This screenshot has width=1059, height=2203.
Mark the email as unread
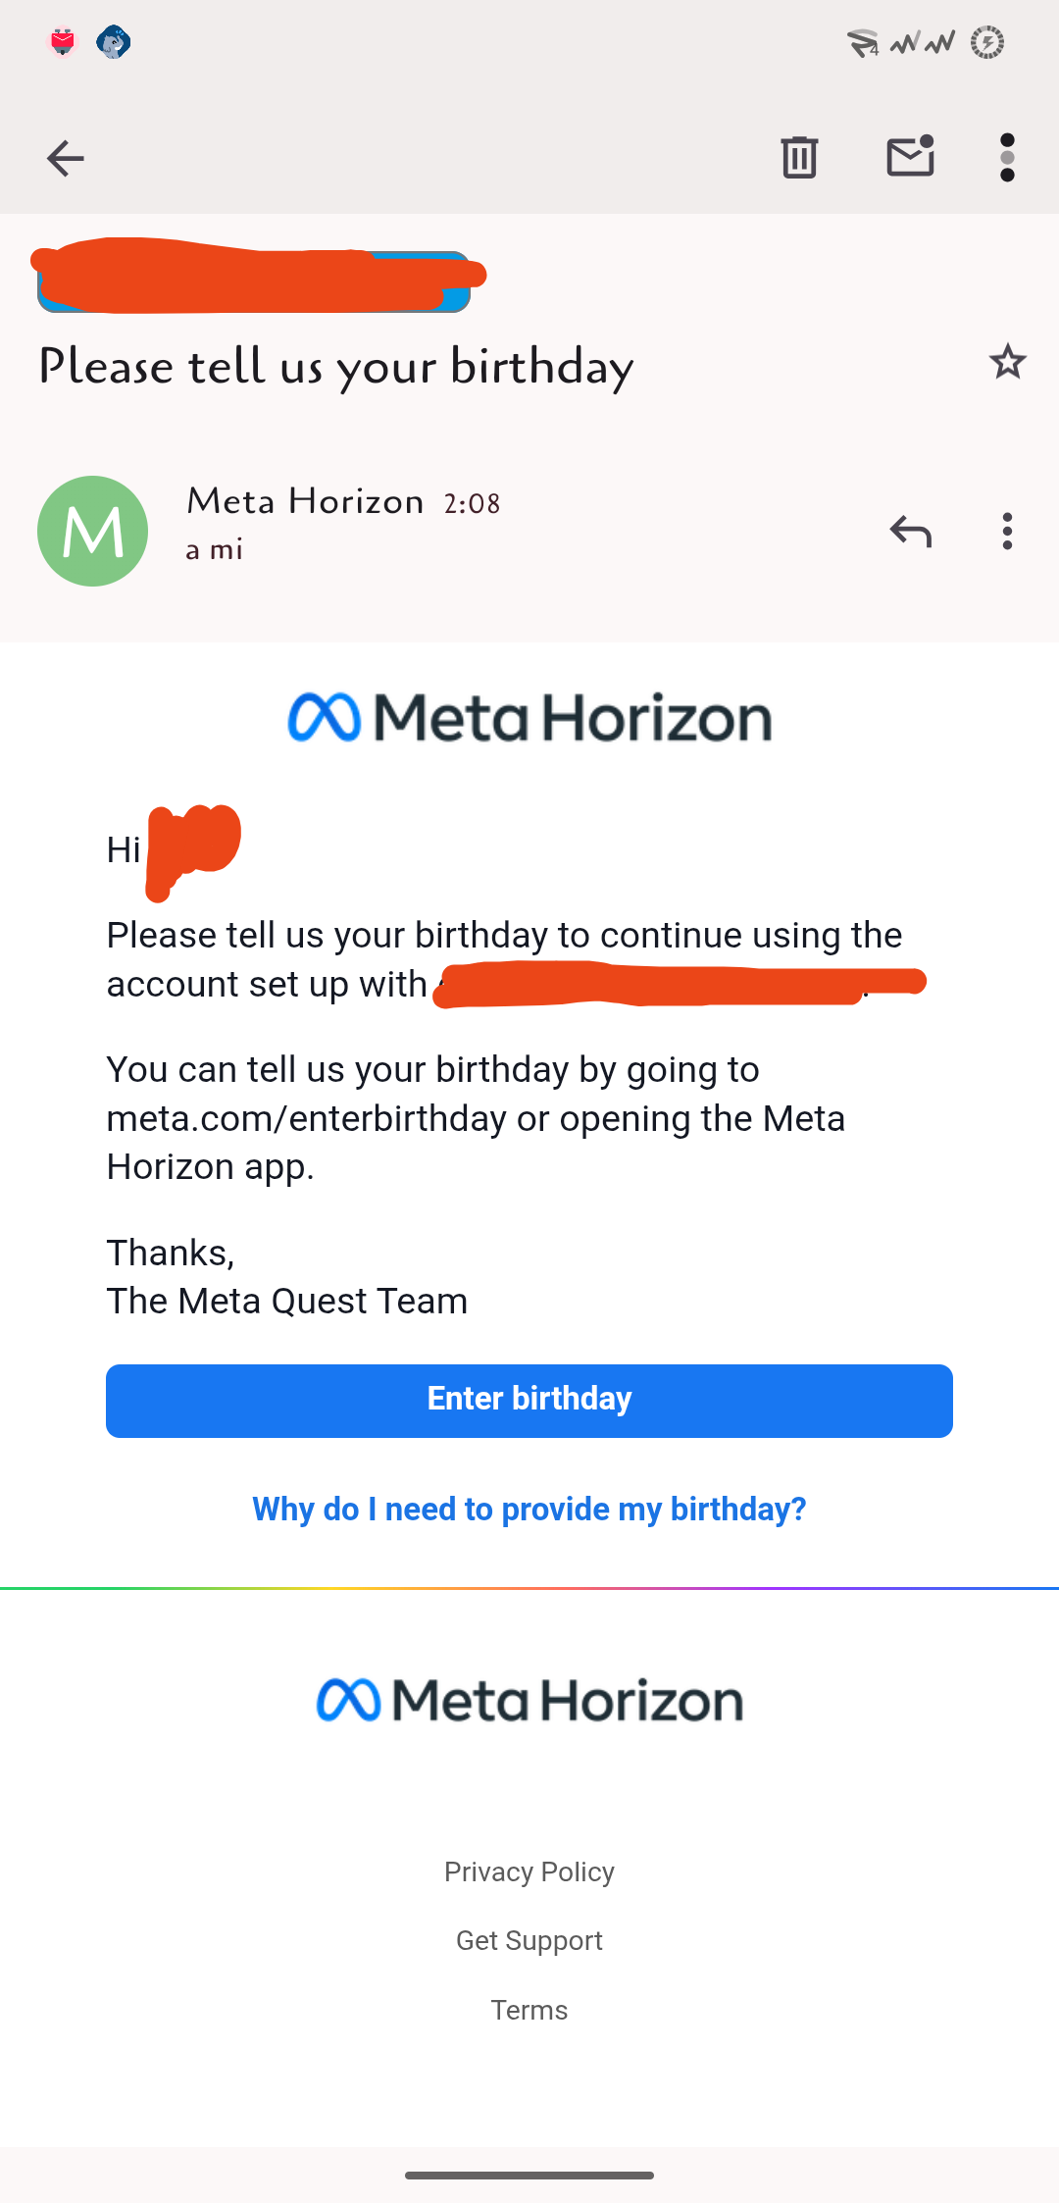click(910, 157)
